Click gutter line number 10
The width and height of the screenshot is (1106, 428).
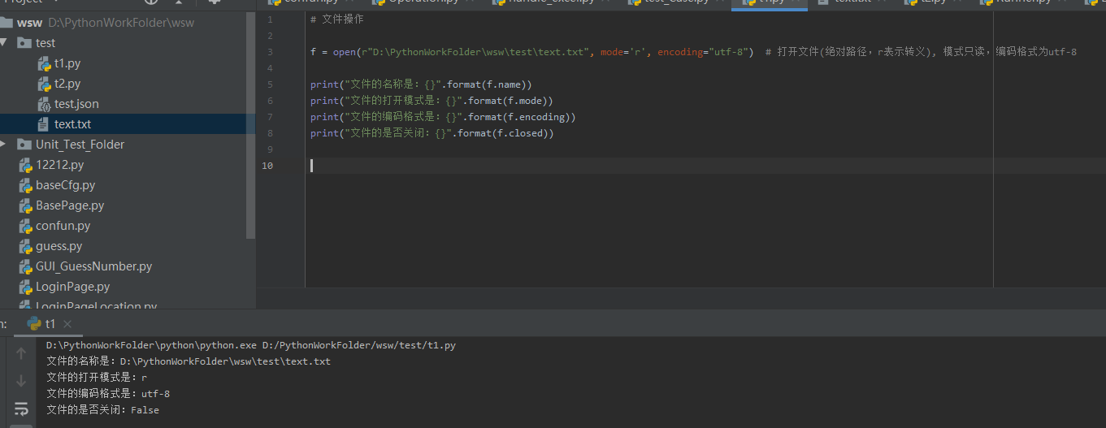[268, 166]
